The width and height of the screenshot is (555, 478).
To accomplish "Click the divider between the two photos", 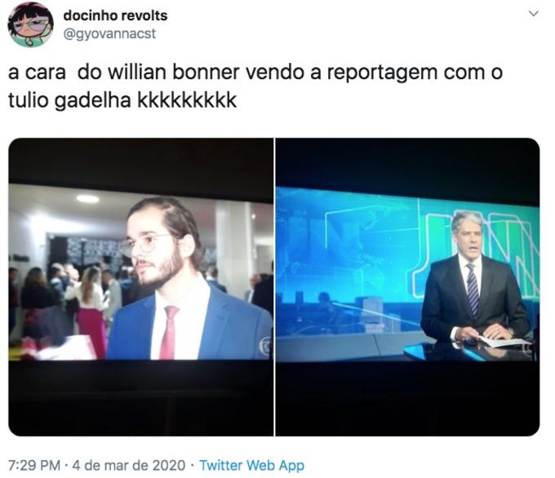I will tap(275, 286).
